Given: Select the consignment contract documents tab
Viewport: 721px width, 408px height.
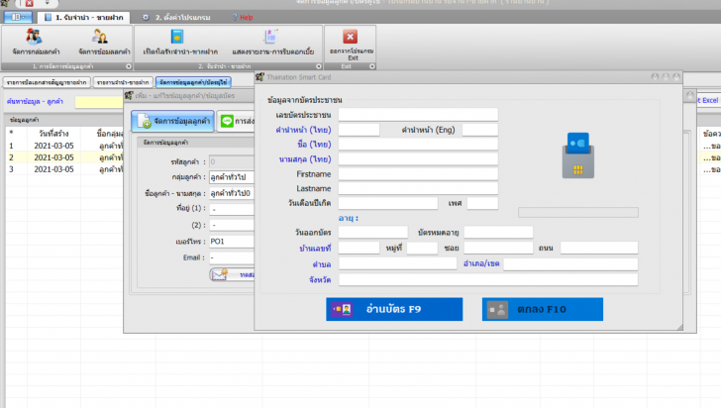Looking at the screenshot, I should pos(47,82).
